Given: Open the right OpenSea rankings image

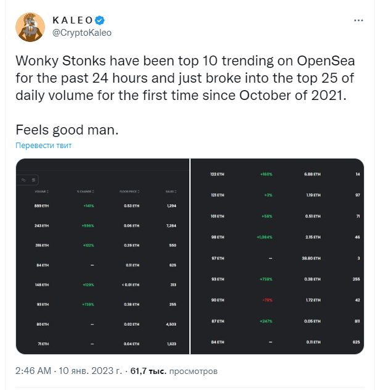Looking at the screenshot, I should (278, 256).
